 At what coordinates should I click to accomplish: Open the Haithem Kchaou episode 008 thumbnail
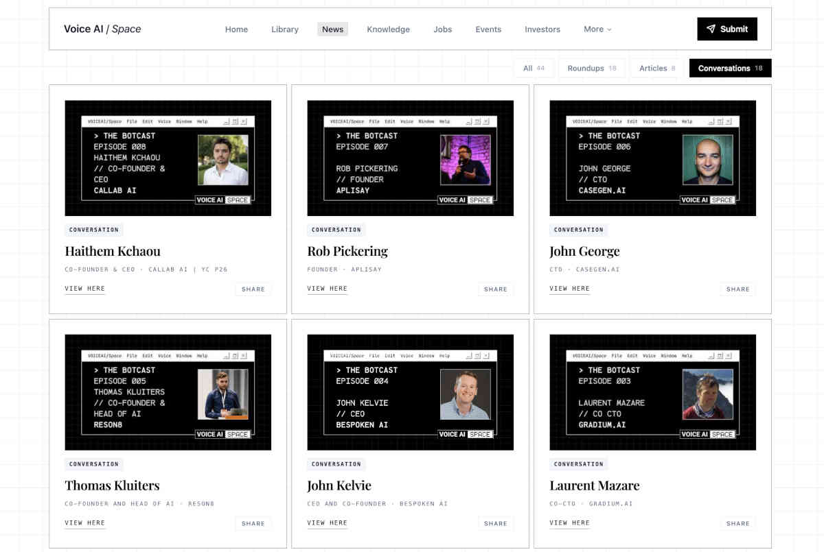(x=168, y=158)
